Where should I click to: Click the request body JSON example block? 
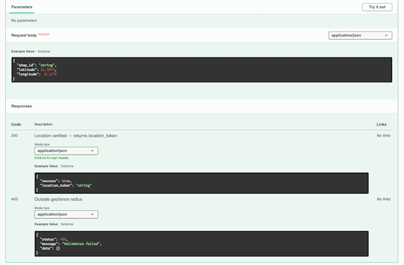pyautogui.click(x=201, y=70)
